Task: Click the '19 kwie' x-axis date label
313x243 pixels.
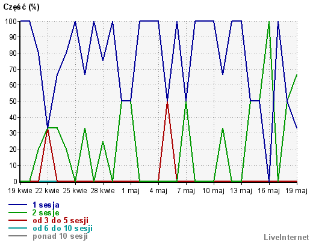Action: [x=20, y=191]
